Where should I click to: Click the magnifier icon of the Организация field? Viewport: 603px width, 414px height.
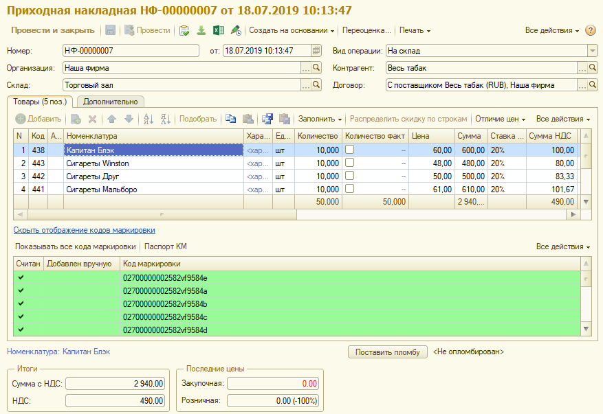(x=316, y=68)
